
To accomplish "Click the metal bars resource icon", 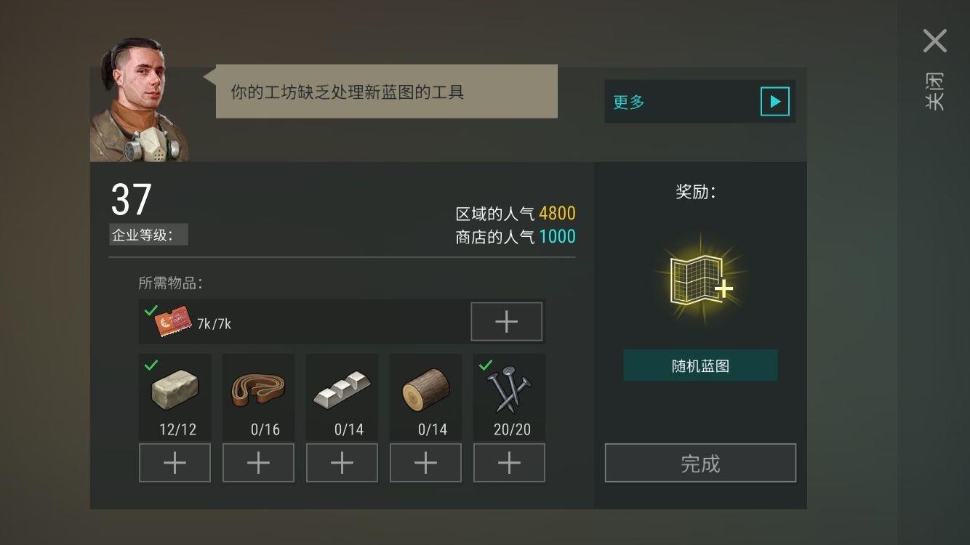I will [342, 389].
